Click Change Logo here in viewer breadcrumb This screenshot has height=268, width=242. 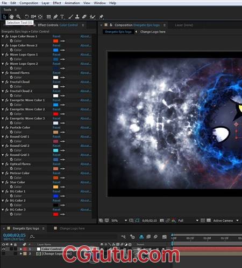(x=153, y=32)
